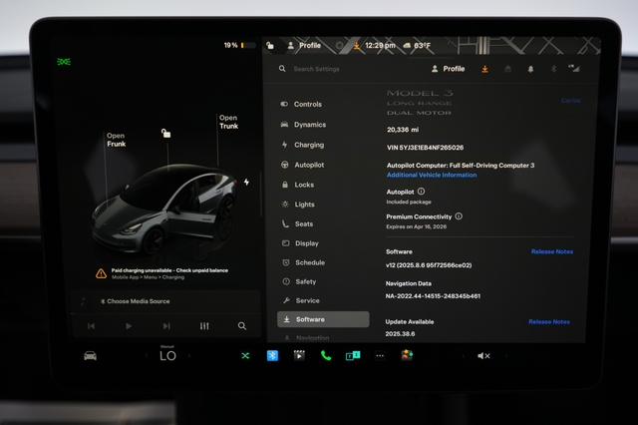This screenshot has width=638, height=425.
Task: Click the HomeLink garage icon in settings header
Action: (507, 69)
